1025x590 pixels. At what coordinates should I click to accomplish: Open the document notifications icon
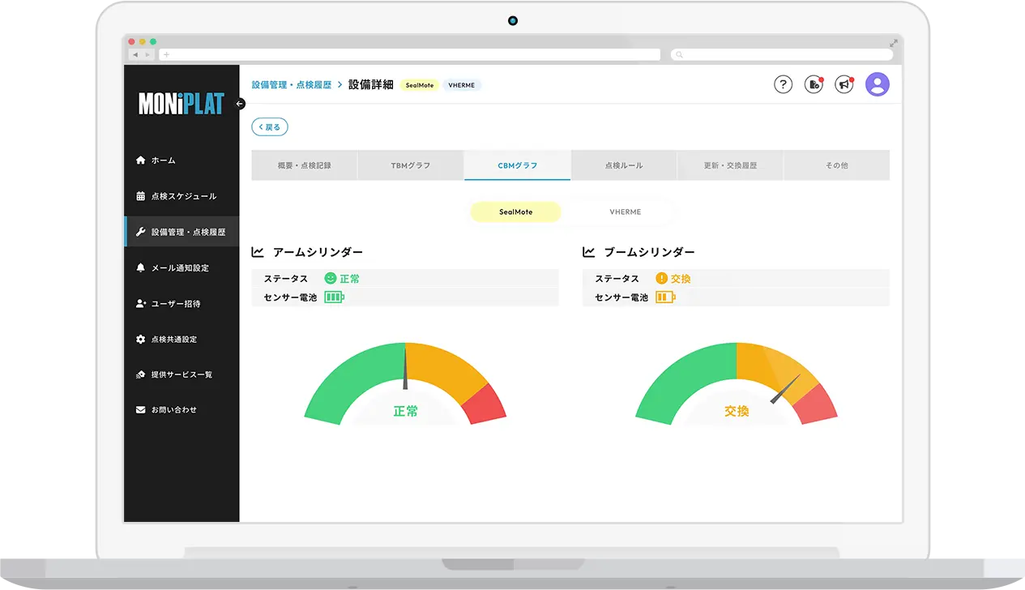pos(814,84)
